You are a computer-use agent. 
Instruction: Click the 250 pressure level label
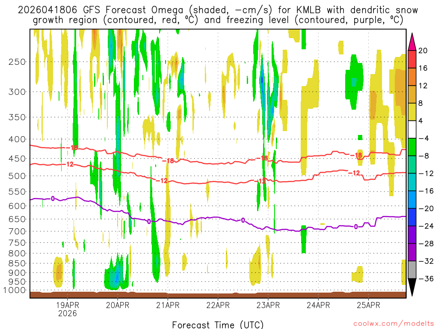(17, 62)
